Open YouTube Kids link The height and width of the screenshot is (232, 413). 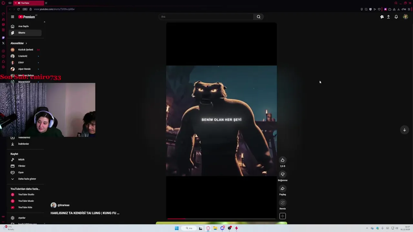click(x=25, y=207)
